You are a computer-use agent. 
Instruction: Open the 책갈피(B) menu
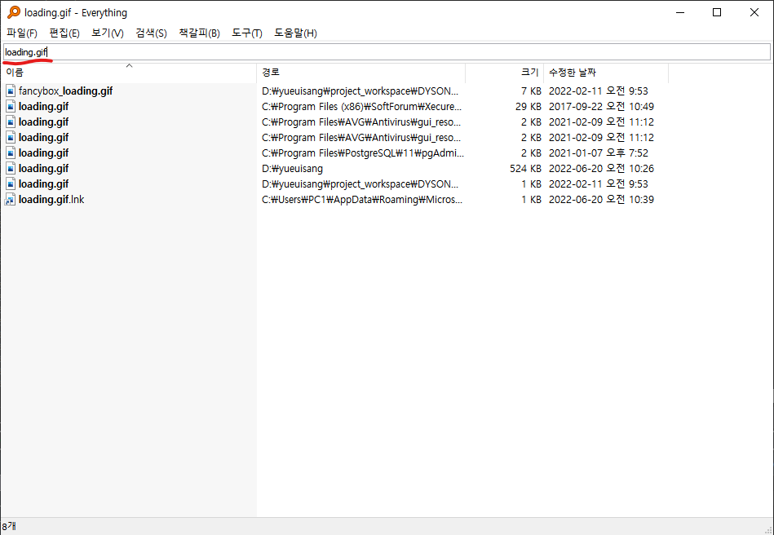199,33
